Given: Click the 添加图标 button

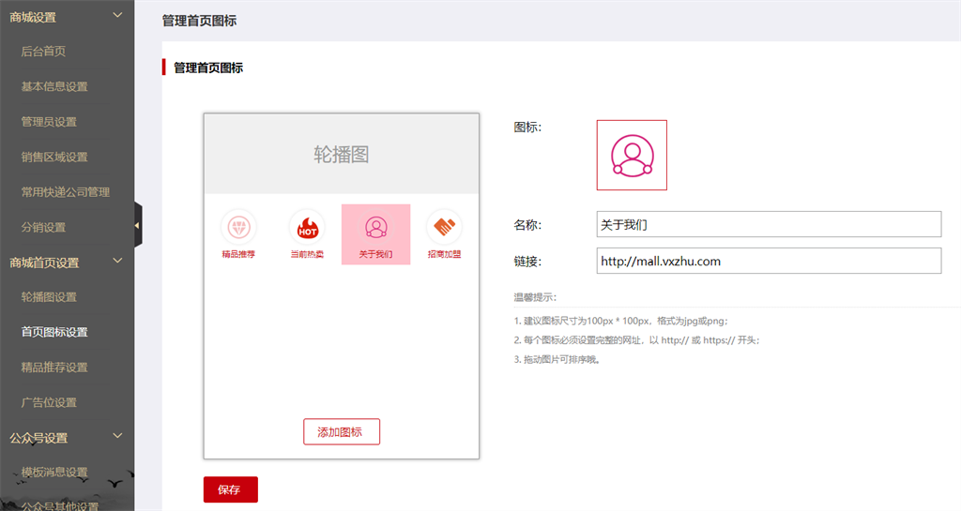Looking at the screenshot, I should 342,432.
